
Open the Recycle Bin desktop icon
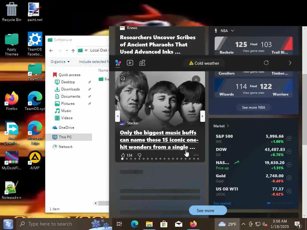[12, 12]
